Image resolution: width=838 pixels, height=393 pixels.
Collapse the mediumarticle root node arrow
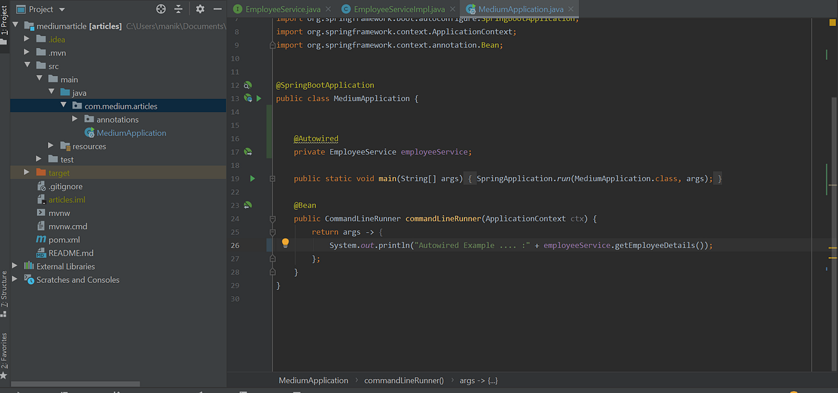(x=15, y=26)
